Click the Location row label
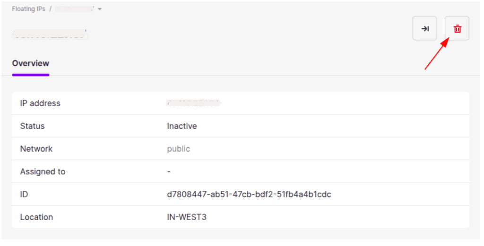Image resolution: width=484 pixels, height=246 pixels. tap(36, 217)
